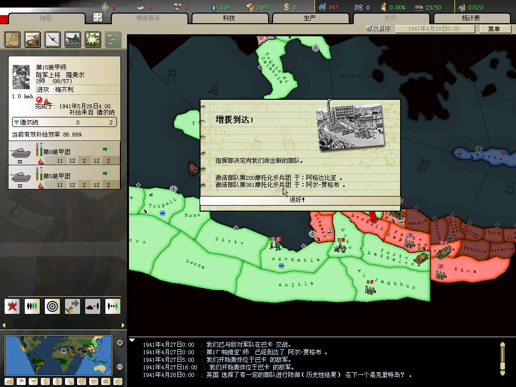Click the four-arrow button beside the 地图 tab
The width and height of the screenshot is (516, 387).
(98, 17)
